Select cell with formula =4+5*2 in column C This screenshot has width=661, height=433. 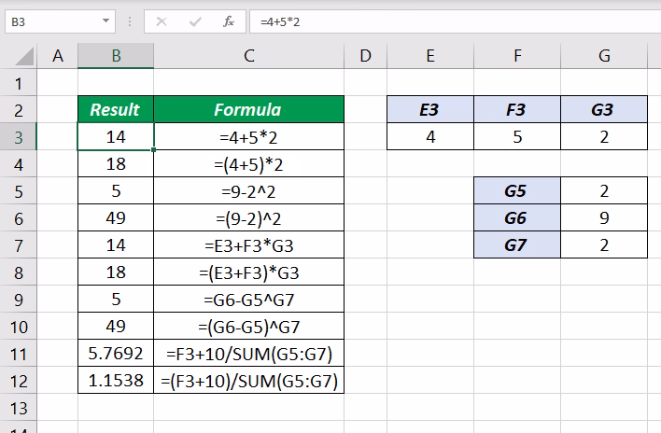pyautogui.click(x=248, y=136)
